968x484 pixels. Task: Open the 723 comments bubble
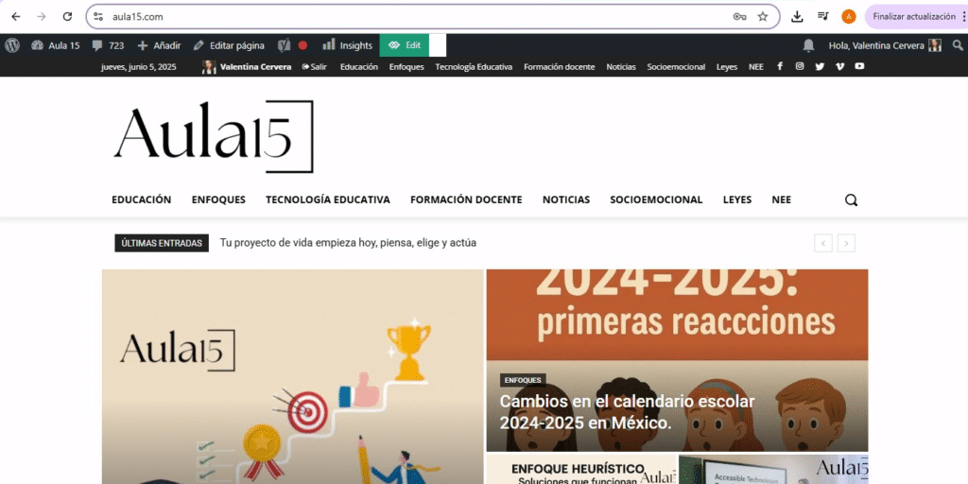click(108, 45)
